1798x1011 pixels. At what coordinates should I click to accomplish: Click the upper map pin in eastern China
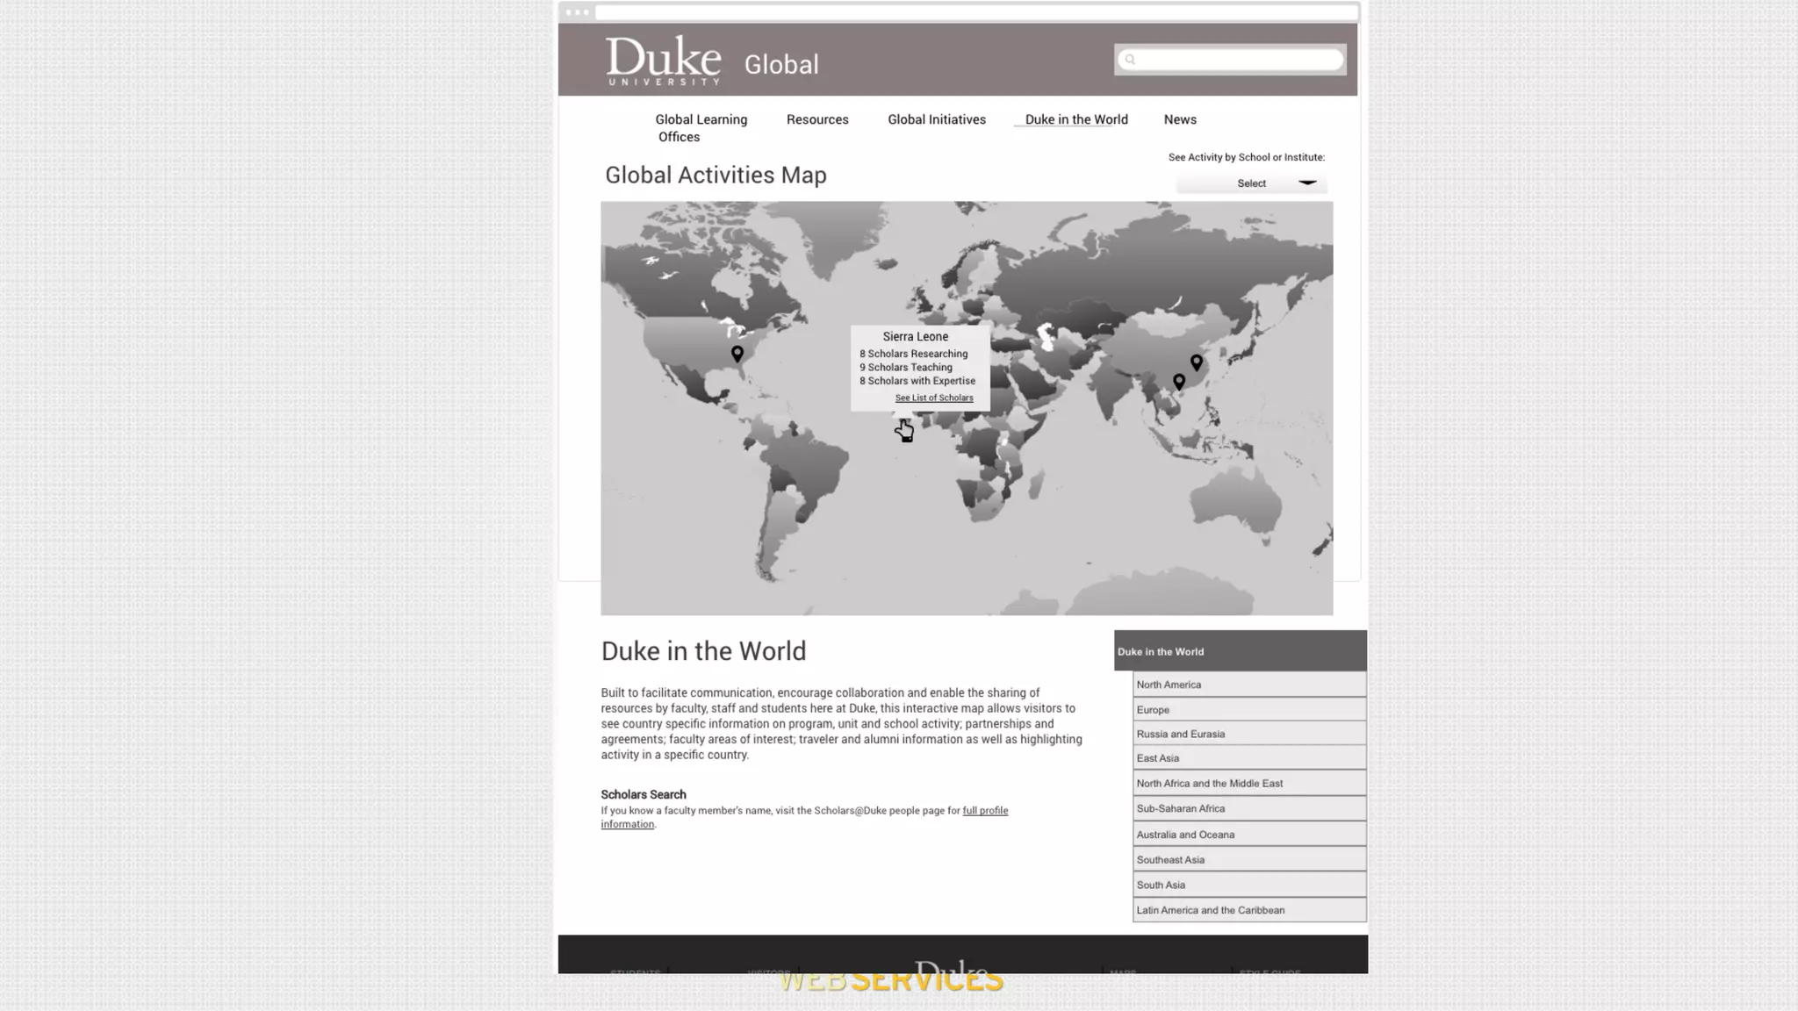click(x=1197, y=362)
